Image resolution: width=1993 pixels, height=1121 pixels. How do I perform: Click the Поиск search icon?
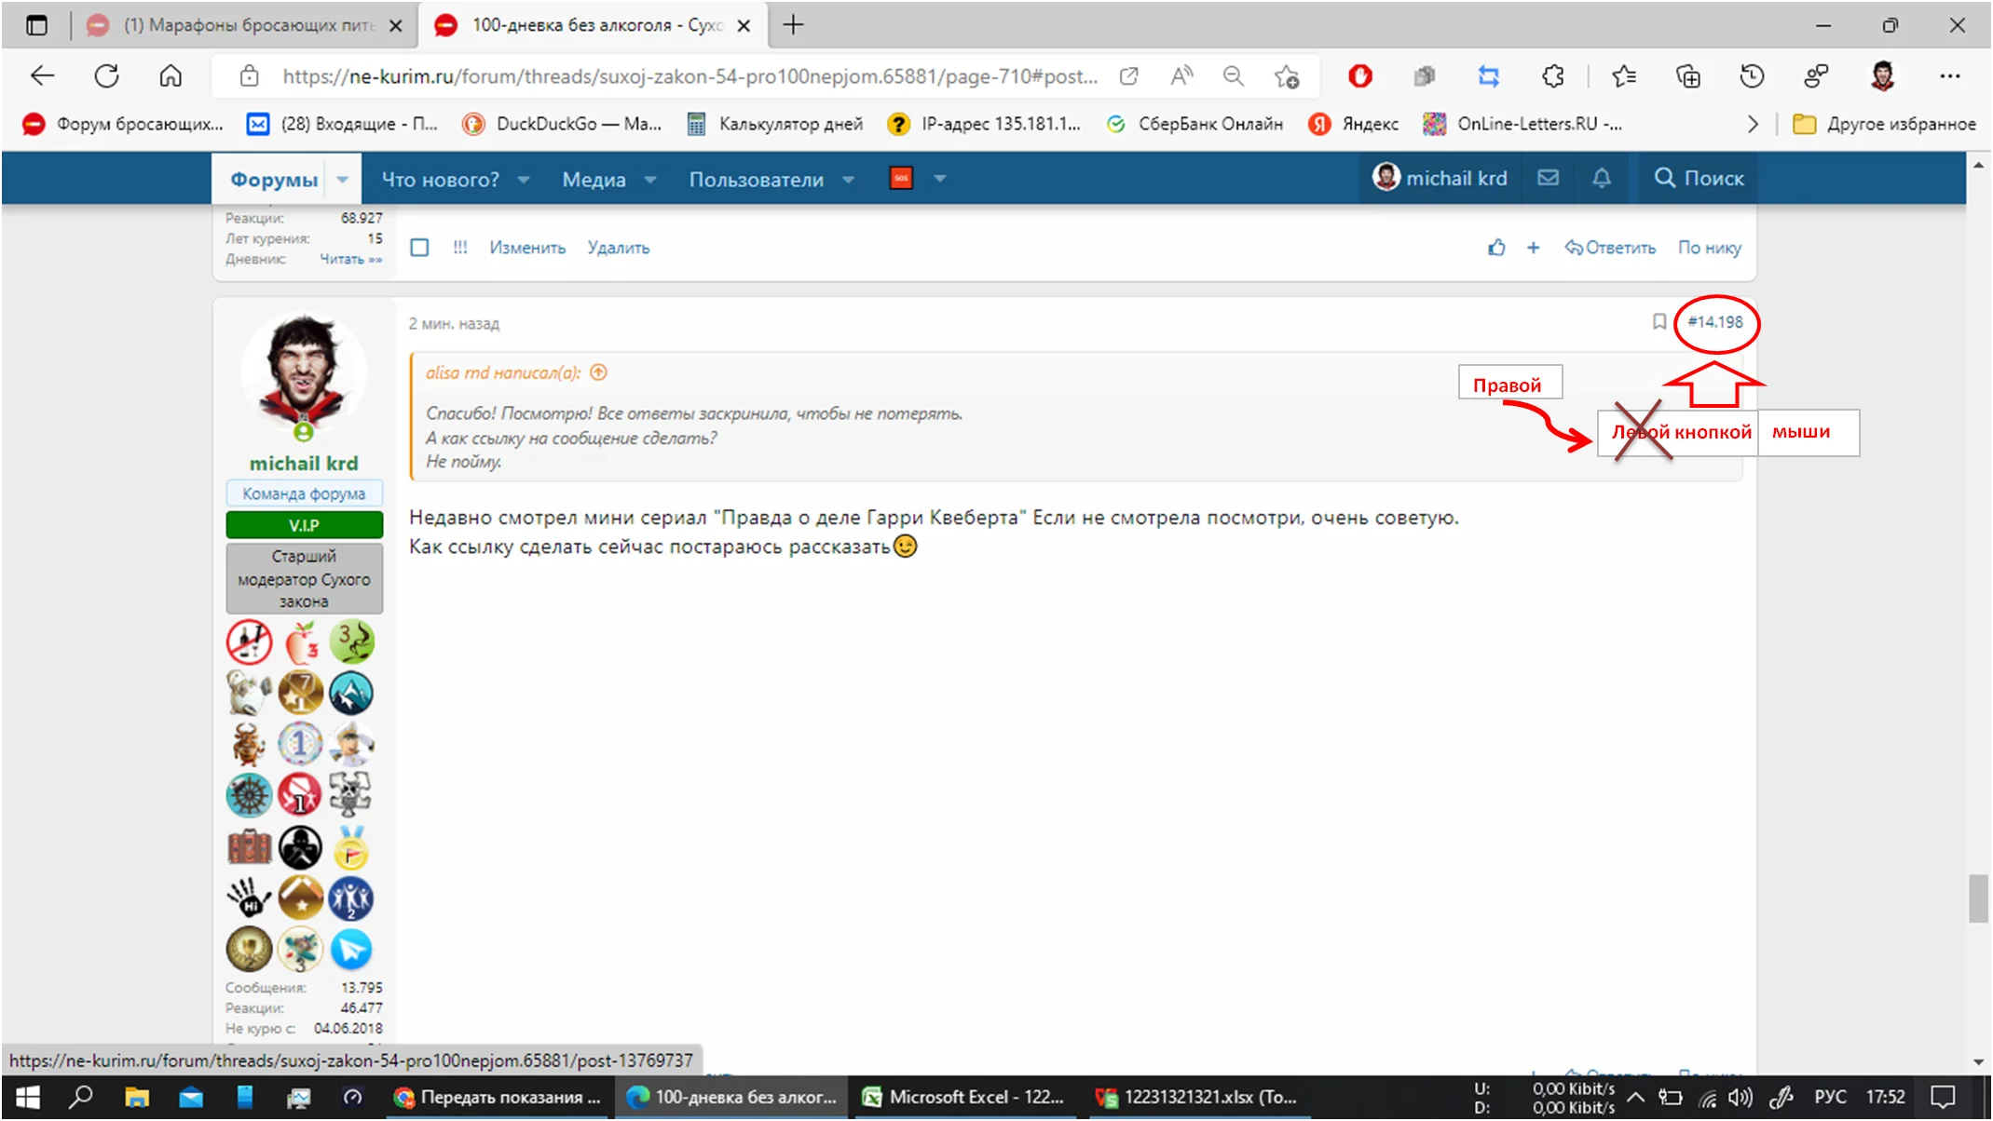1665,178
